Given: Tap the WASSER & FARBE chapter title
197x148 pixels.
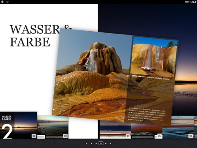Looking at the screenshot, I should click(x=41, y=36).
